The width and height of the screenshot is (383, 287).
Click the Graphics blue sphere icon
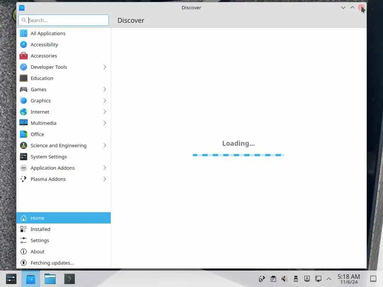[x=24, y=101]
